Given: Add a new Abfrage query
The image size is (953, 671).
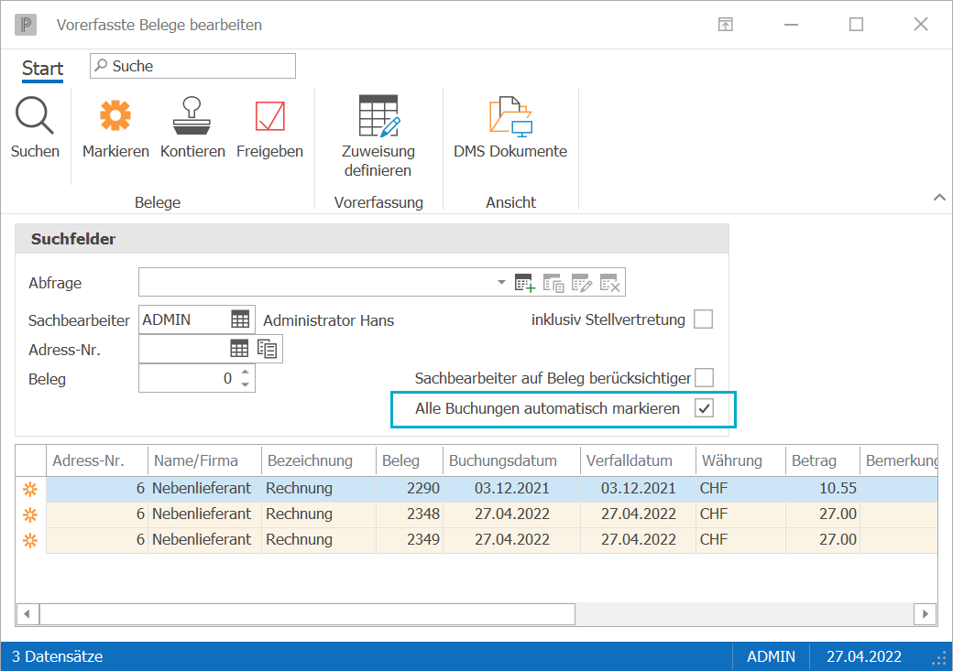Looking at the screenshot, I should click(525, 283).
